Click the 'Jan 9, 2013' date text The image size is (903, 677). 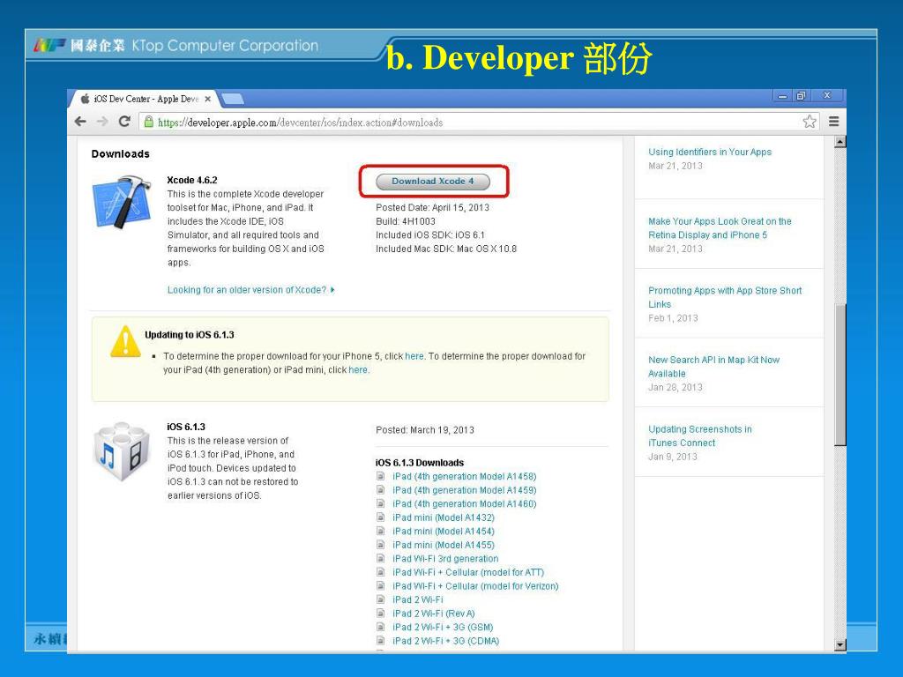click(x=673, y=458)
